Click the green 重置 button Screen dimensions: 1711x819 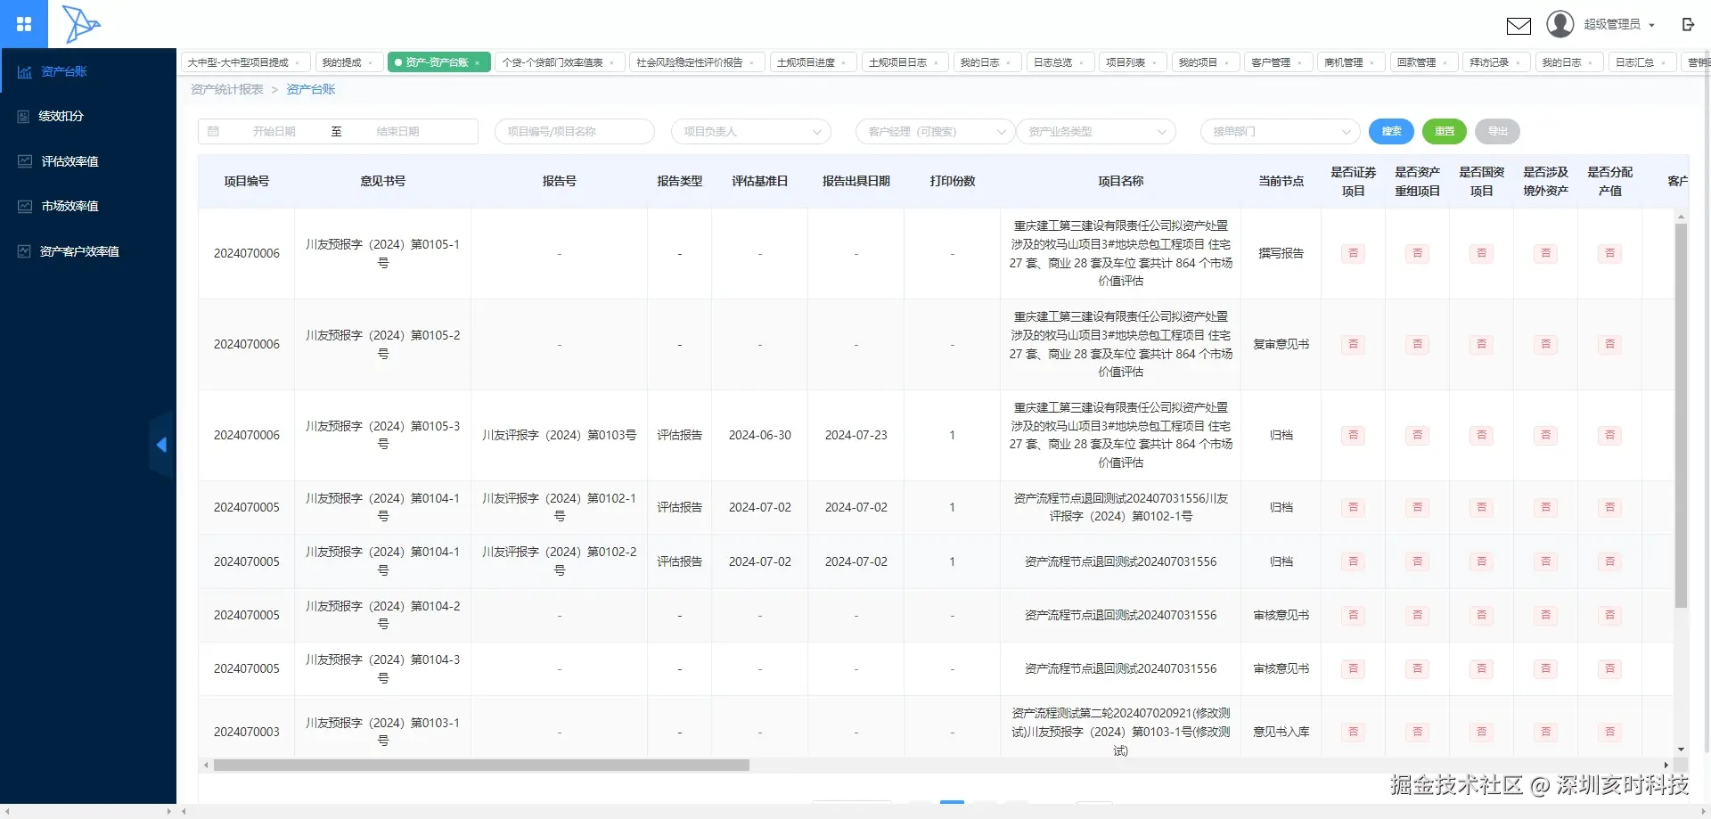point(1445,131)
